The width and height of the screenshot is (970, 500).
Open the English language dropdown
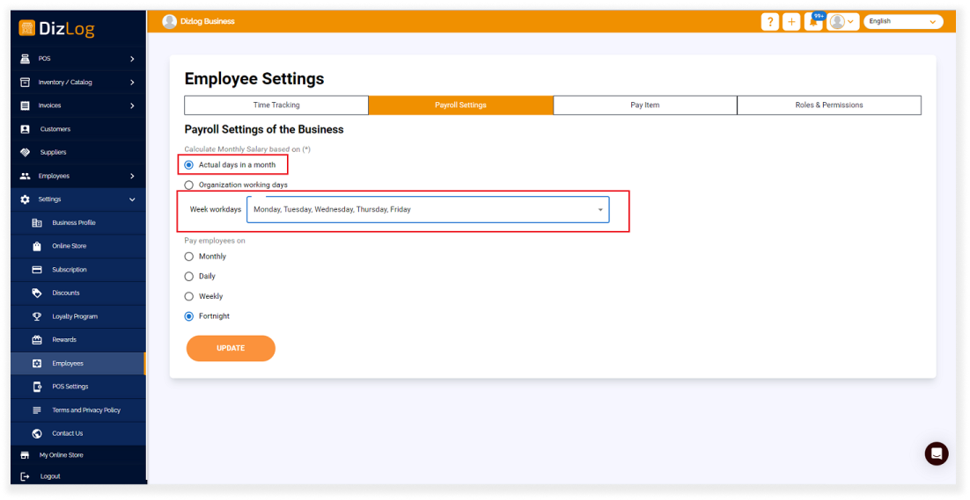click(x=902, y=22)
